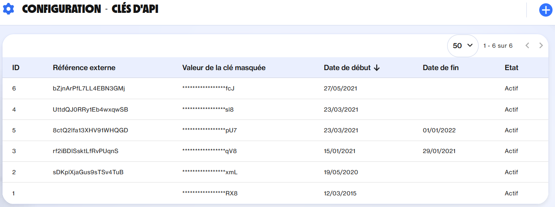The height and width of the screenshot is (207, 555).
Task: Select the key starting 19/05/2020
Action: (x=341, y=172)
